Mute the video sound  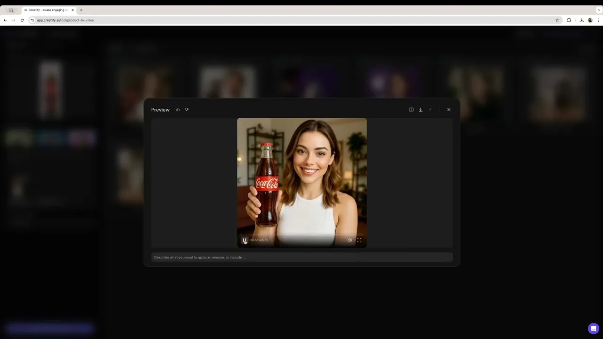click(350, 240)
